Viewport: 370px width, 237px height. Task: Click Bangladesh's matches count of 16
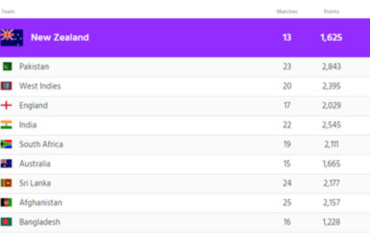click(x=287, y=222)
